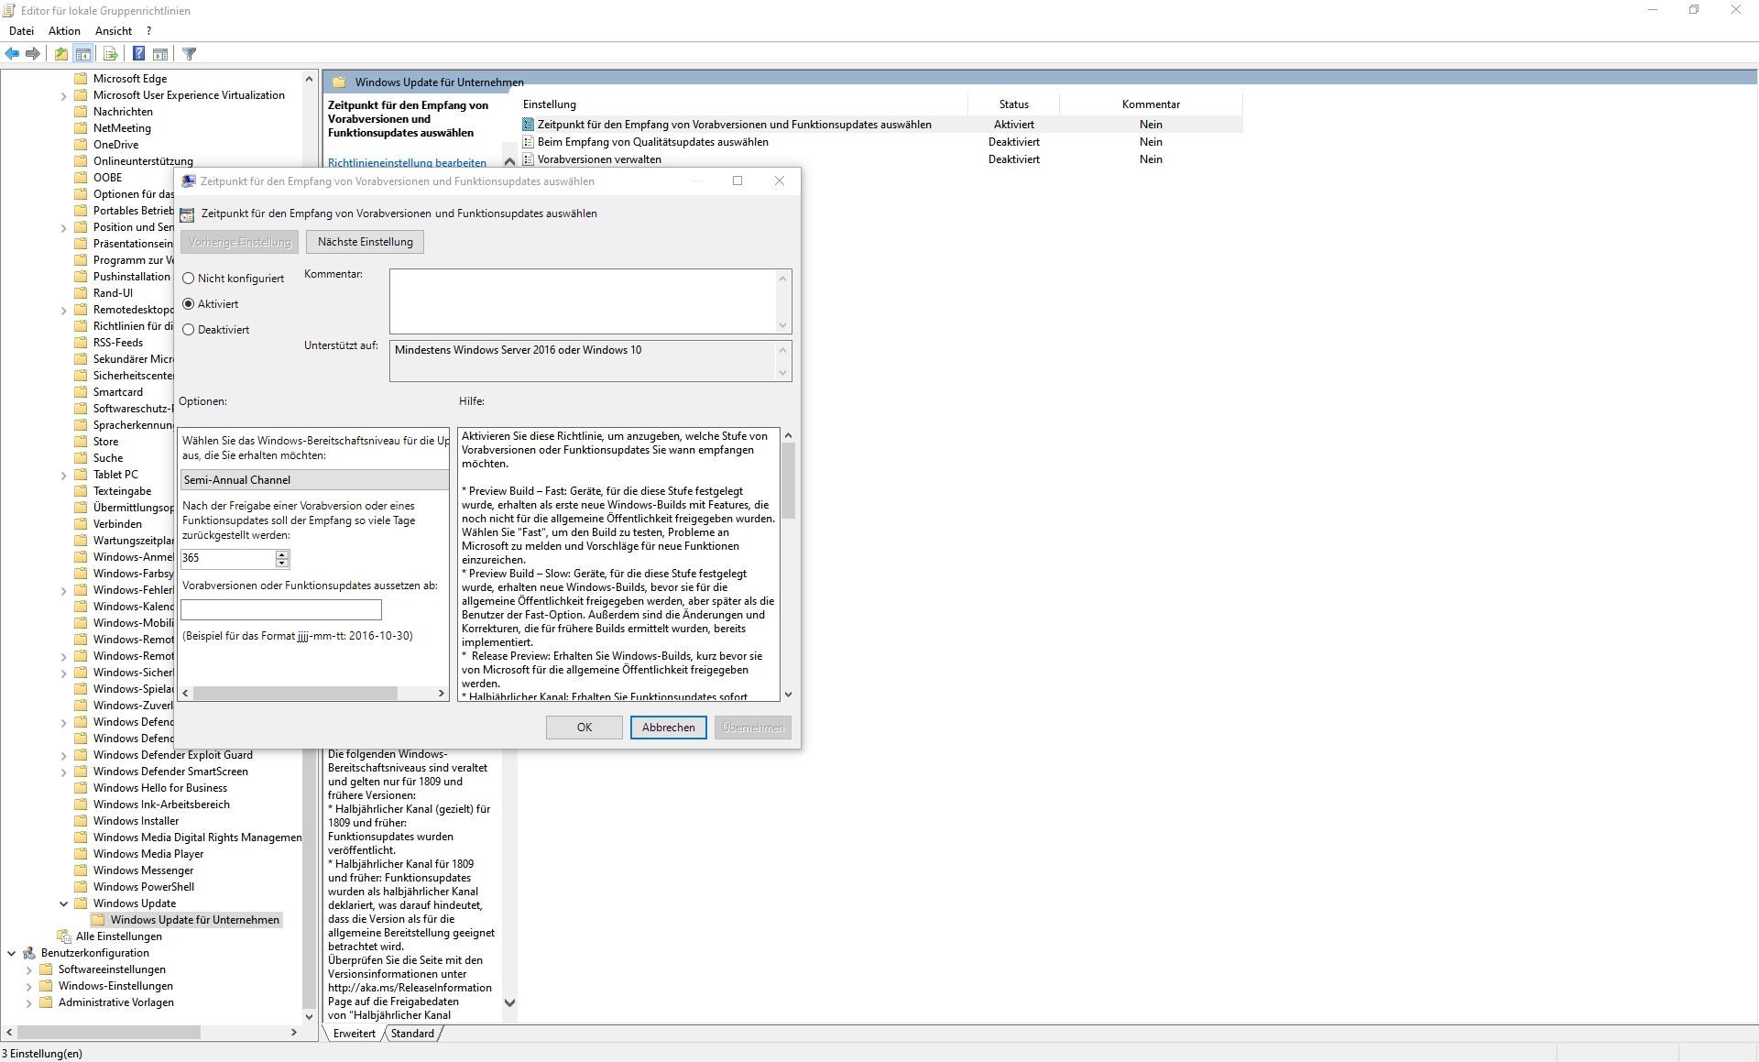Click the Windows Messenger folder icon
Screen dimensions: 1759x1062
click(81, 870)
